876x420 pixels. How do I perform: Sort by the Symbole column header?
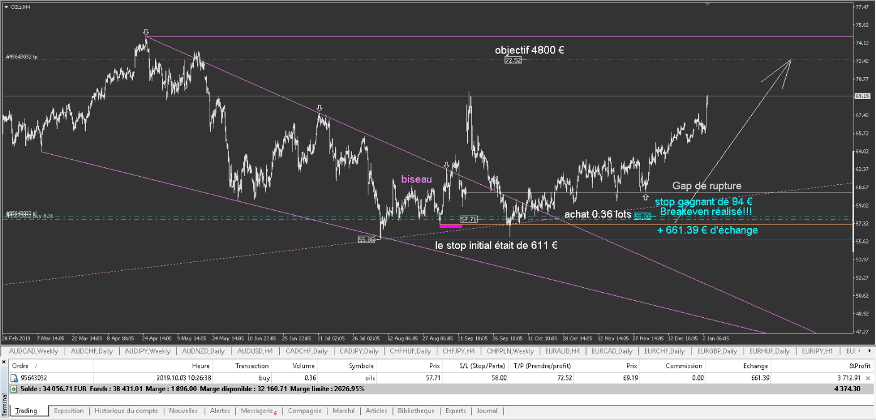click(347, 365)
